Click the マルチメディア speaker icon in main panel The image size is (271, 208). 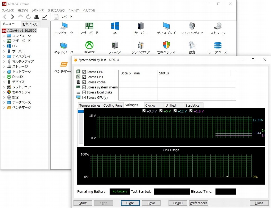click(192, 26)
